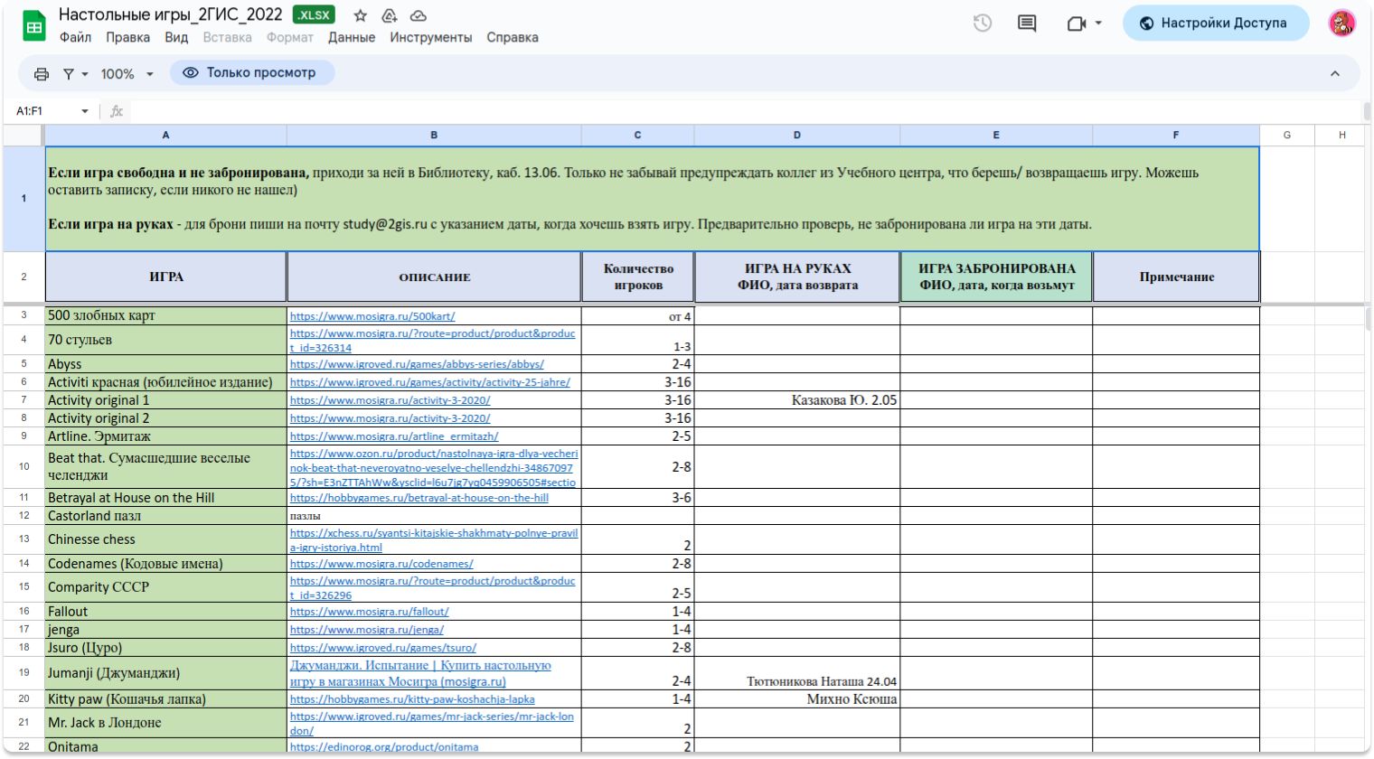Select cell with Михно Ксюша
Screen dimensions: 1374x759
[x=797, y=699]
